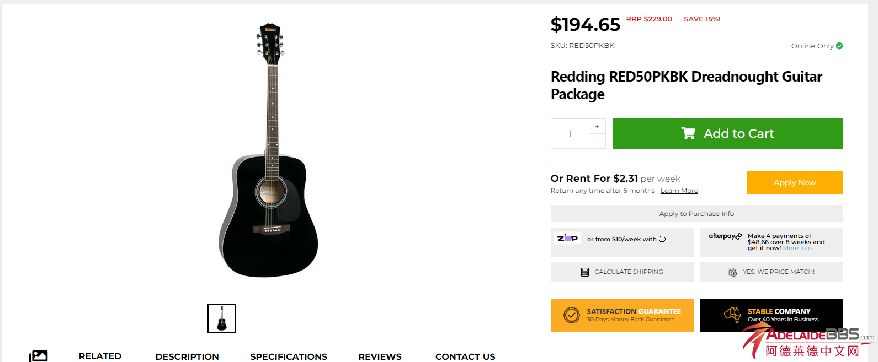Open the Description tab
The image size is (878, 362).
point(187,356)
